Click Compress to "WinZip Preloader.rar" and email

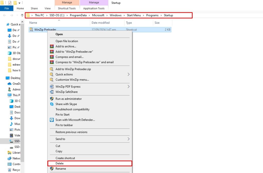pyautogui.click(x=90, y=62)
